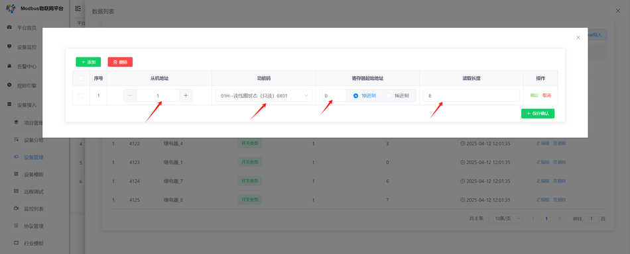Click the 读取长度 input showing 8
Image resolution: width=630 pixels, height=254 pixels.
tap(472, 96)
